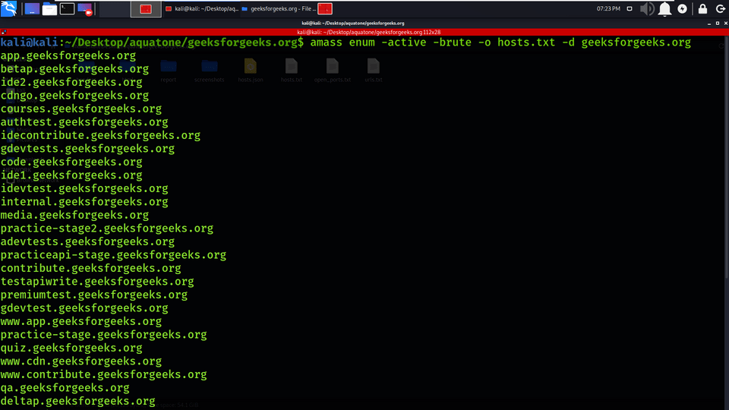Click the 07:23 PM clock
This screenshot has height=410, width=729.
(608, 9)
